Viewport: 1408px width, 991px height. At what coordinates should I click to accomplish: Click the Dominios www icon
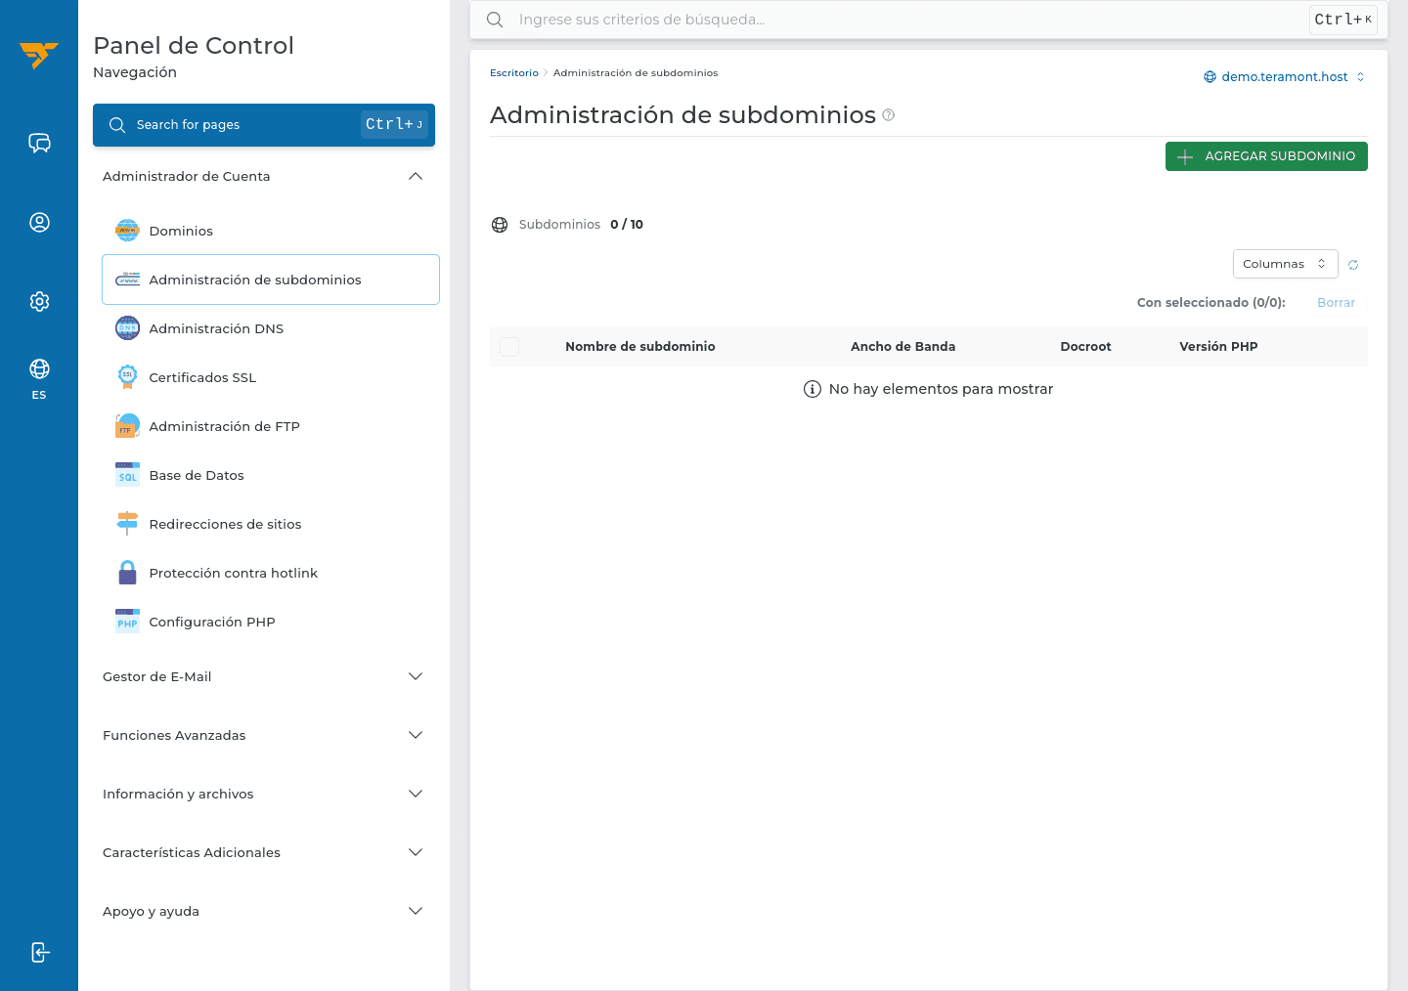coord(127,231)
